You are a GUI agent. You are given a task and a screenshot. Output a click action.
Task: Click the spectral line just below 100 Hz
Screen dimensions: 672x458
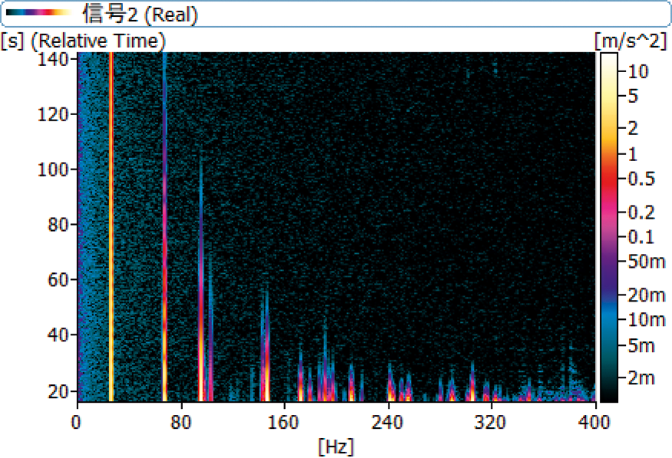[201, 307]
